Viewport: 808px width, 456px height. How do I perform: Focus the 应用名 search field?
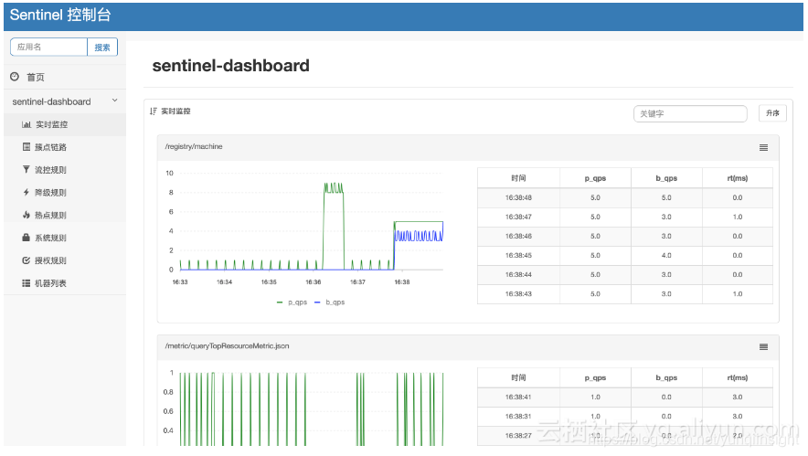[49, 47]
